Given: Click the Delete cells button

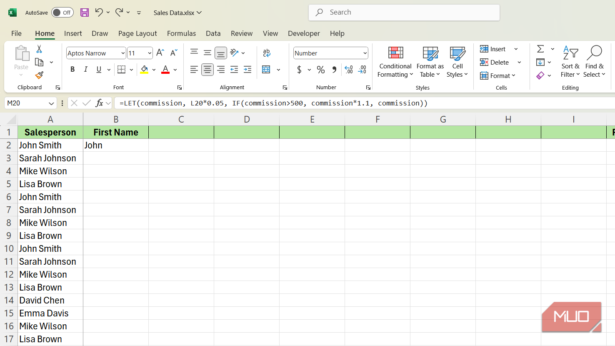Looking at the screenshot, I should [x=495, y=62].
